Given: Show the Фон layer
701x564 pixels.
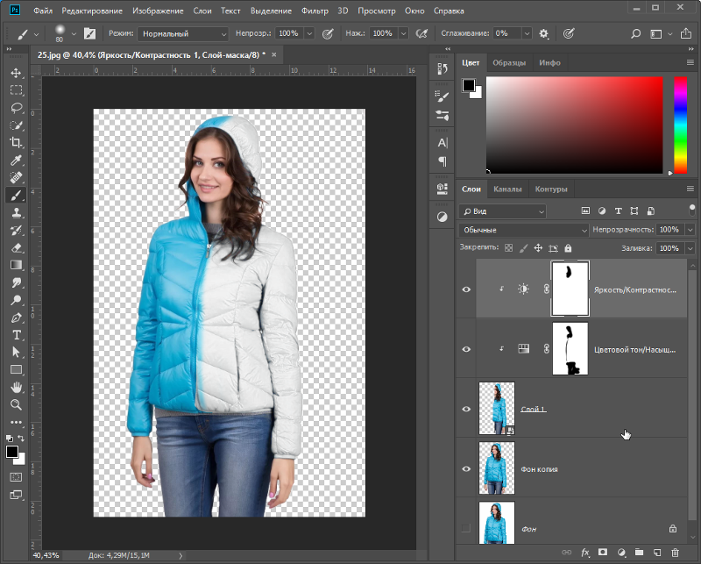Looking at the screenshot, I should pyautogui.click(x=466, y=529).
